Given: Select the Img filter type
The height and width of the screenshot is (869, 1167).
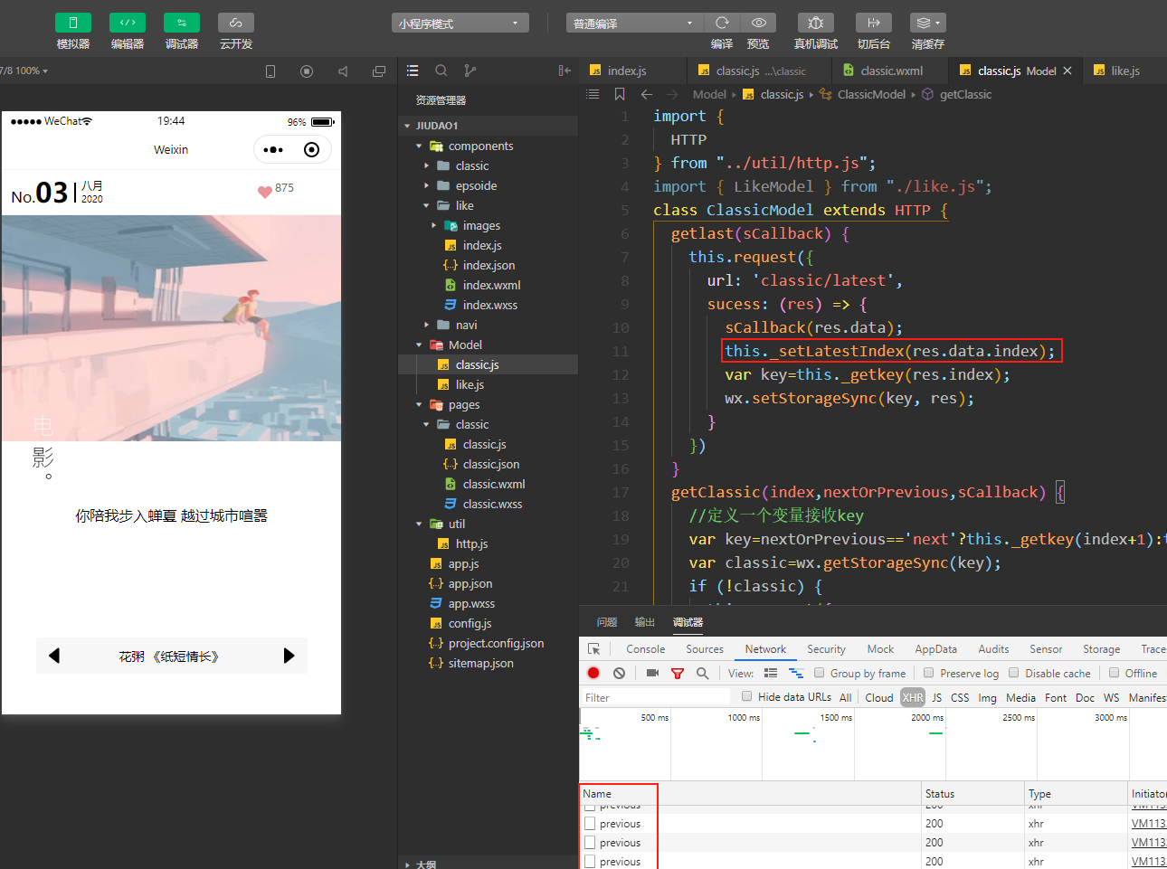Looking at the screenshot, I should 987,697.
